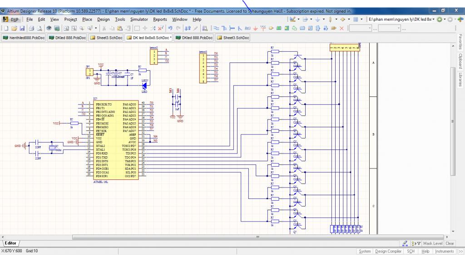Click the red X no-ERC icon
Viewport: 465px width, 255px height.
pos(341,28)
